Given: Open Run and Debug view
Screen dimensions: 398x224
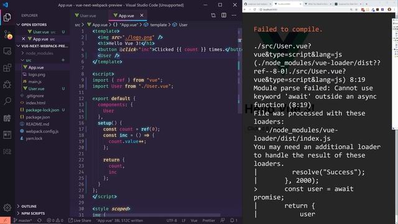Looking at the screenshot, I should (x=7, y=85).
